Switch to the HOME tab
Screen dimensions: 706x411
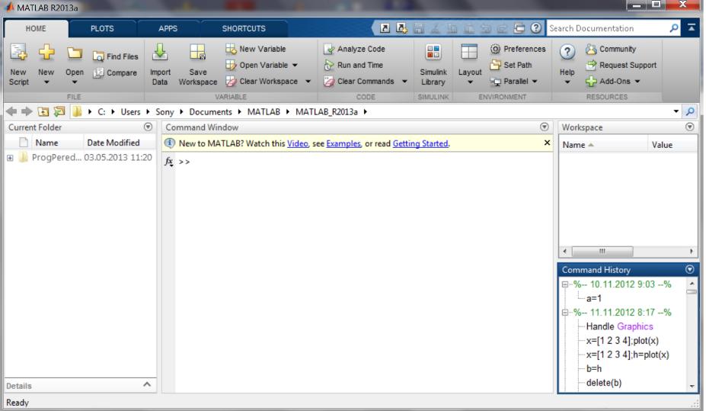coord(36,28)
